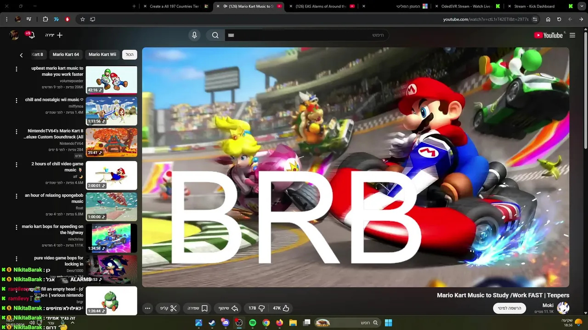Open more actions three-dot menu under video
Screen dimensions: 588x330
pyautogui.click(x=147, y=308)
